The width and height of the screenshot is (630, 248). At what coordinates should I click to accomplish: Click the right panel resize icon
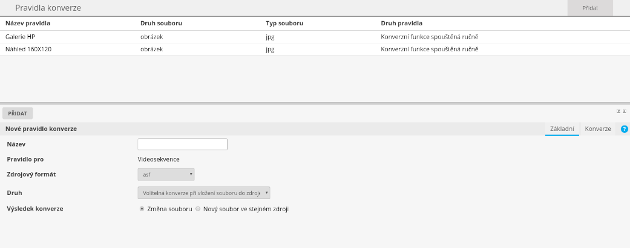[x=624, y=111]
